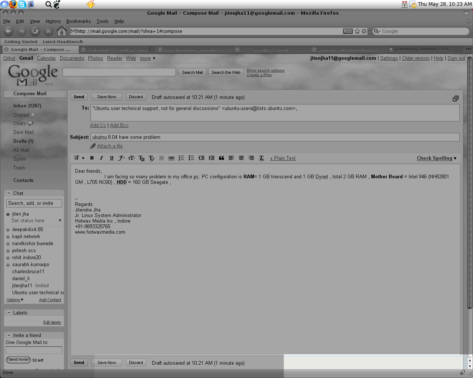The height and width of the screenshot is (378, 473).
Task: Expand the 'more' Google services menu
Action: (x=147, y=58)
